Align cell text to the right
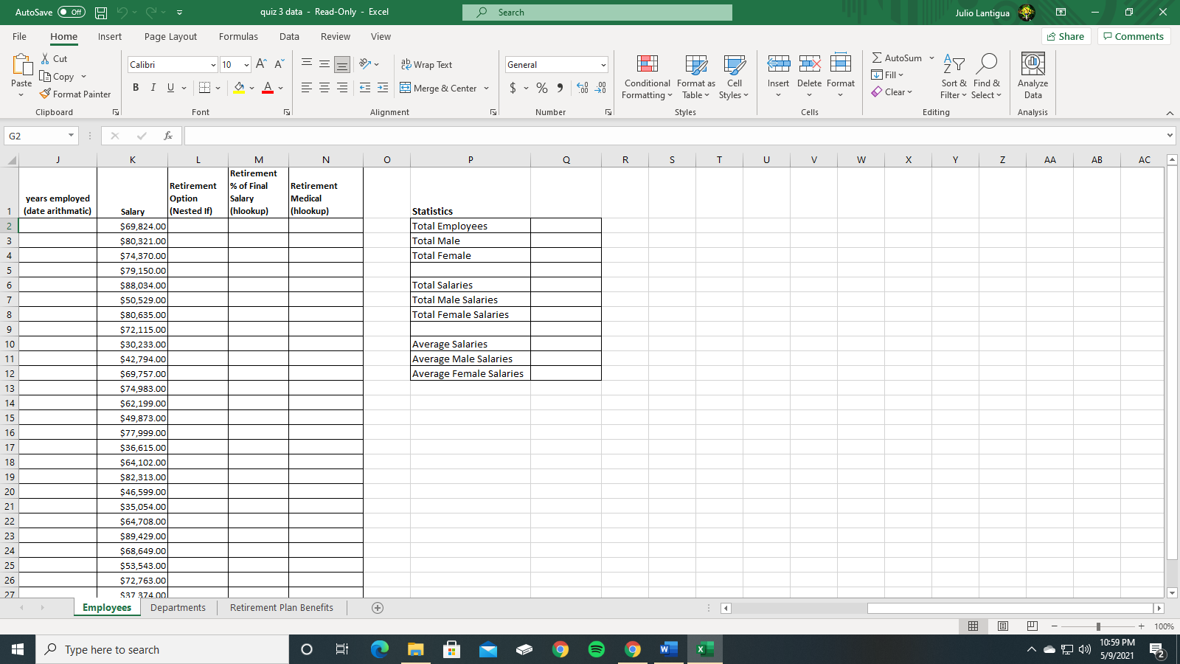Screen dimensions: 1180x664 [x=342, y=88]
